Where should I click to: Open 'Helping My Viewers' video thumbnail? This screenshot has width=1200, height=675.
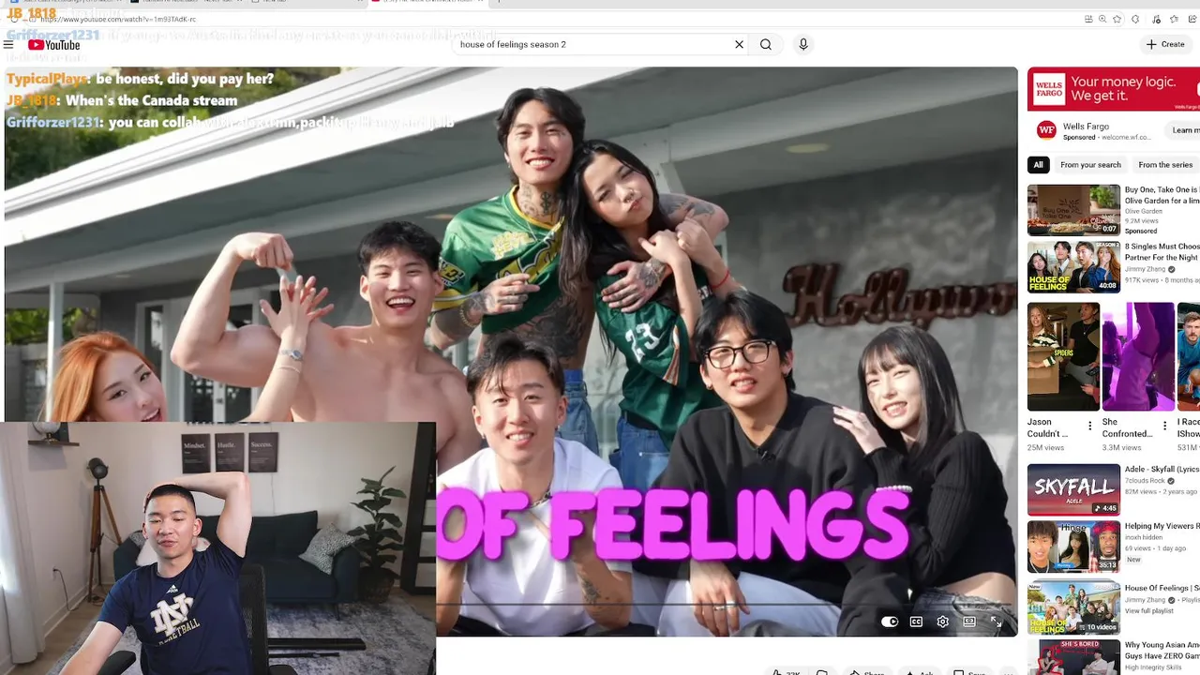tap(1073, 547)
